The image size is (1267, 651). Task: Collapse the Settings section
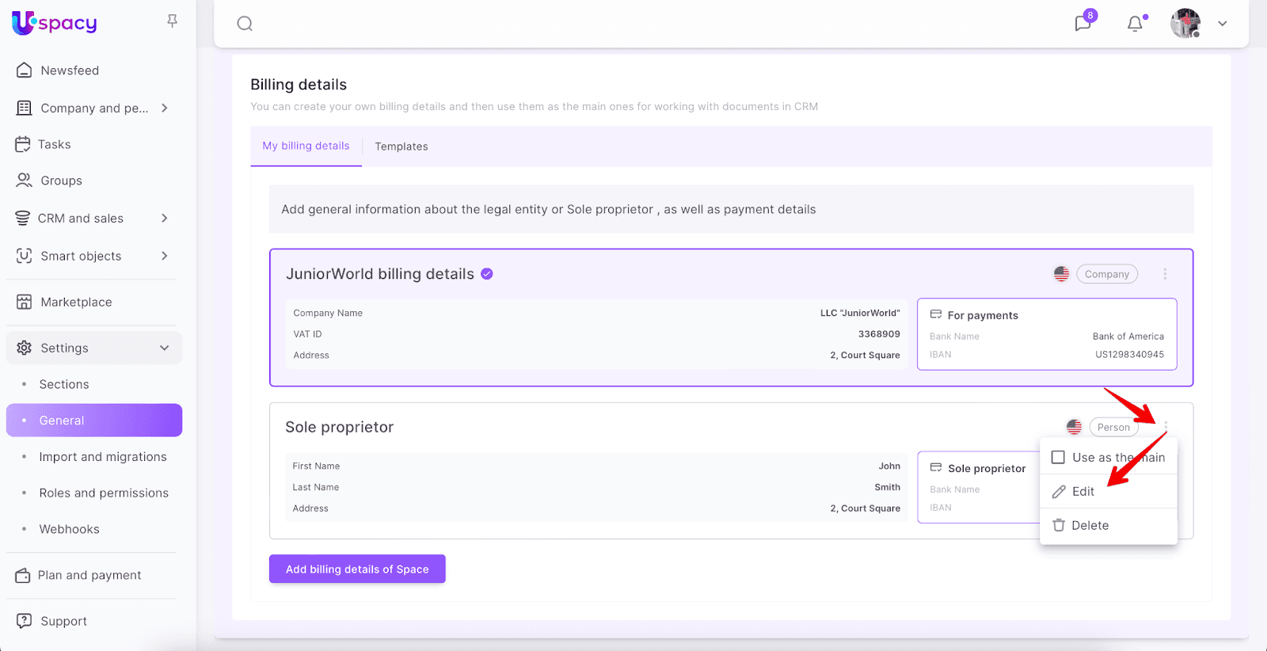click(165, 348)
